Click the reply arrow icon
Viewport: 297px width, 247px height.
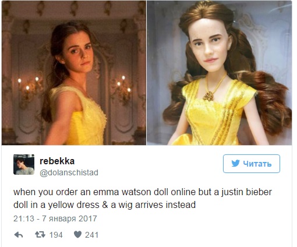19,235
